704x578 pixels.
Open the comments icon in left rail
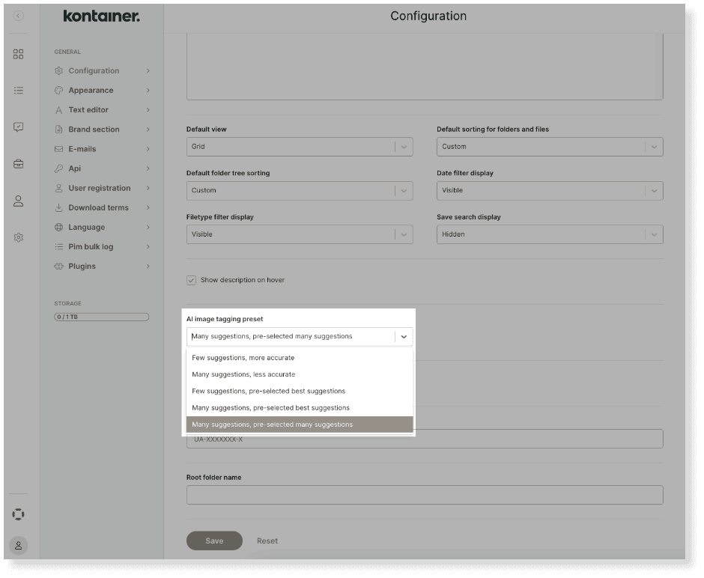coord(19,127)
